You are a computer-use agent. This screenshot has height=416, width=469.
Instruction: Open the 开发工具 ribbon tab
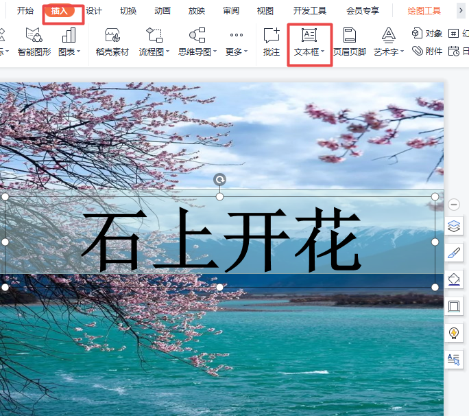coord(309,11)
